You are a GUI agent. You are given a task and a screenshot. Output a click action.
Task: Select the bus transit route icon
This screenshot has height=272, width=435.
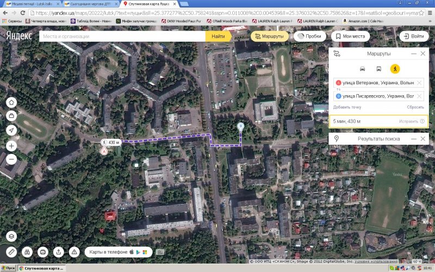pyautogui.click(x=378, y=69)
